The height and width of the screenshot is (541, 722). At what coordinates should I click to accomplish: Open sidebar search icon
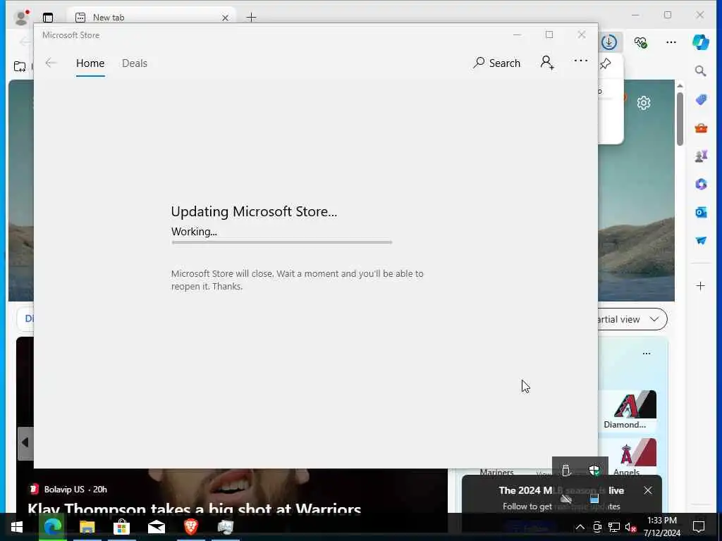click(x=700, y=71)
